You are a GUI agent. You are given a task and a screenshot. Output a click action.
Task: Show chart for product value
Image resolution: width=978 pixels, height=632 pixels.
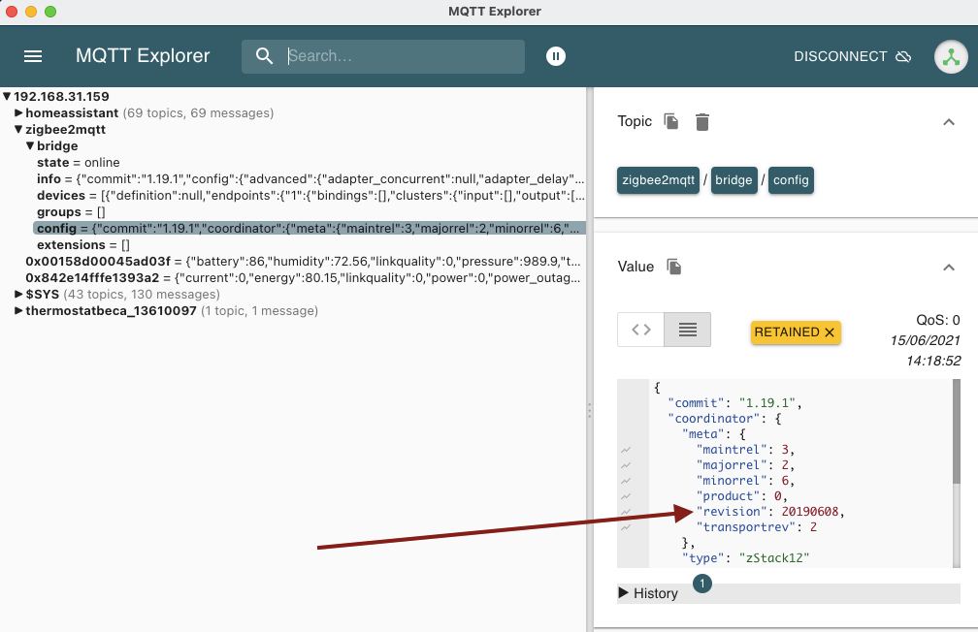pyautogui.click(x=626, y=496)
